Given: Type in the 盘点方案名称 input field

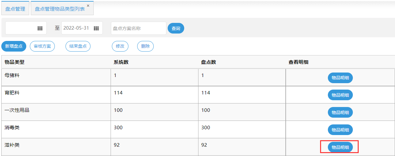Looking at the screenshot, I should [x=138, y=28].
